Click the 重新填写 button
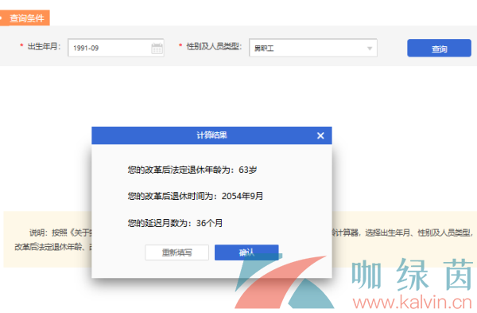Viewport: 477px width, 313px height. click(176, 252)
